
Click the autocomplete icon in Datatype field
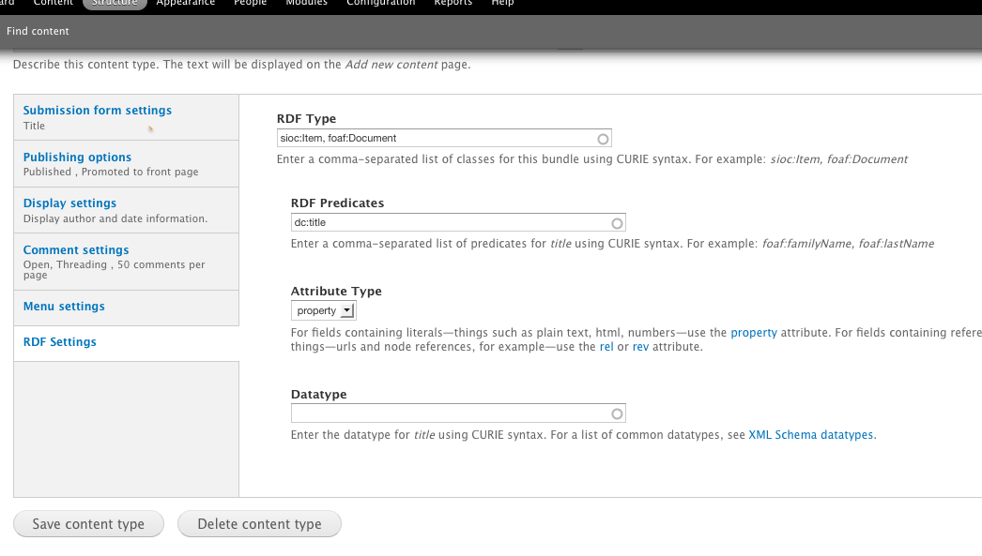(x=617, y=413)
